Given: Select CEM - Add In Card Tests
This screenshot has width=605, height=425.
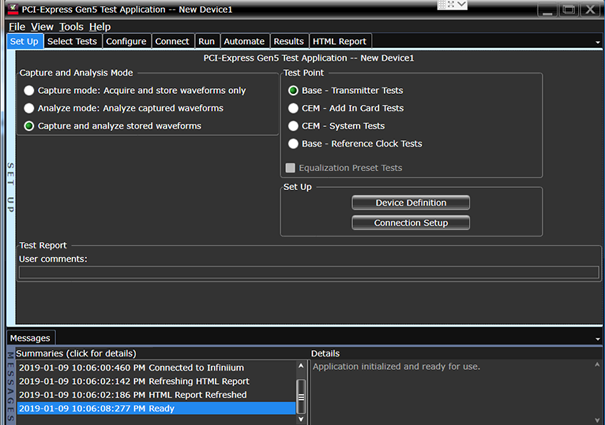Looking at the screenshot, I should (293, 109).
